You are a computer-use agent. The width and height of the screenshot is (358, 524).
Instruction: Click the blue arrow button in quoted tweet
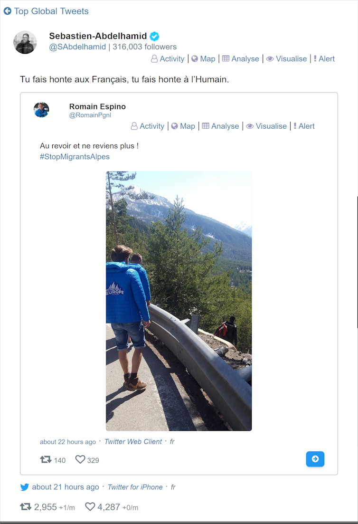[315, 459]
